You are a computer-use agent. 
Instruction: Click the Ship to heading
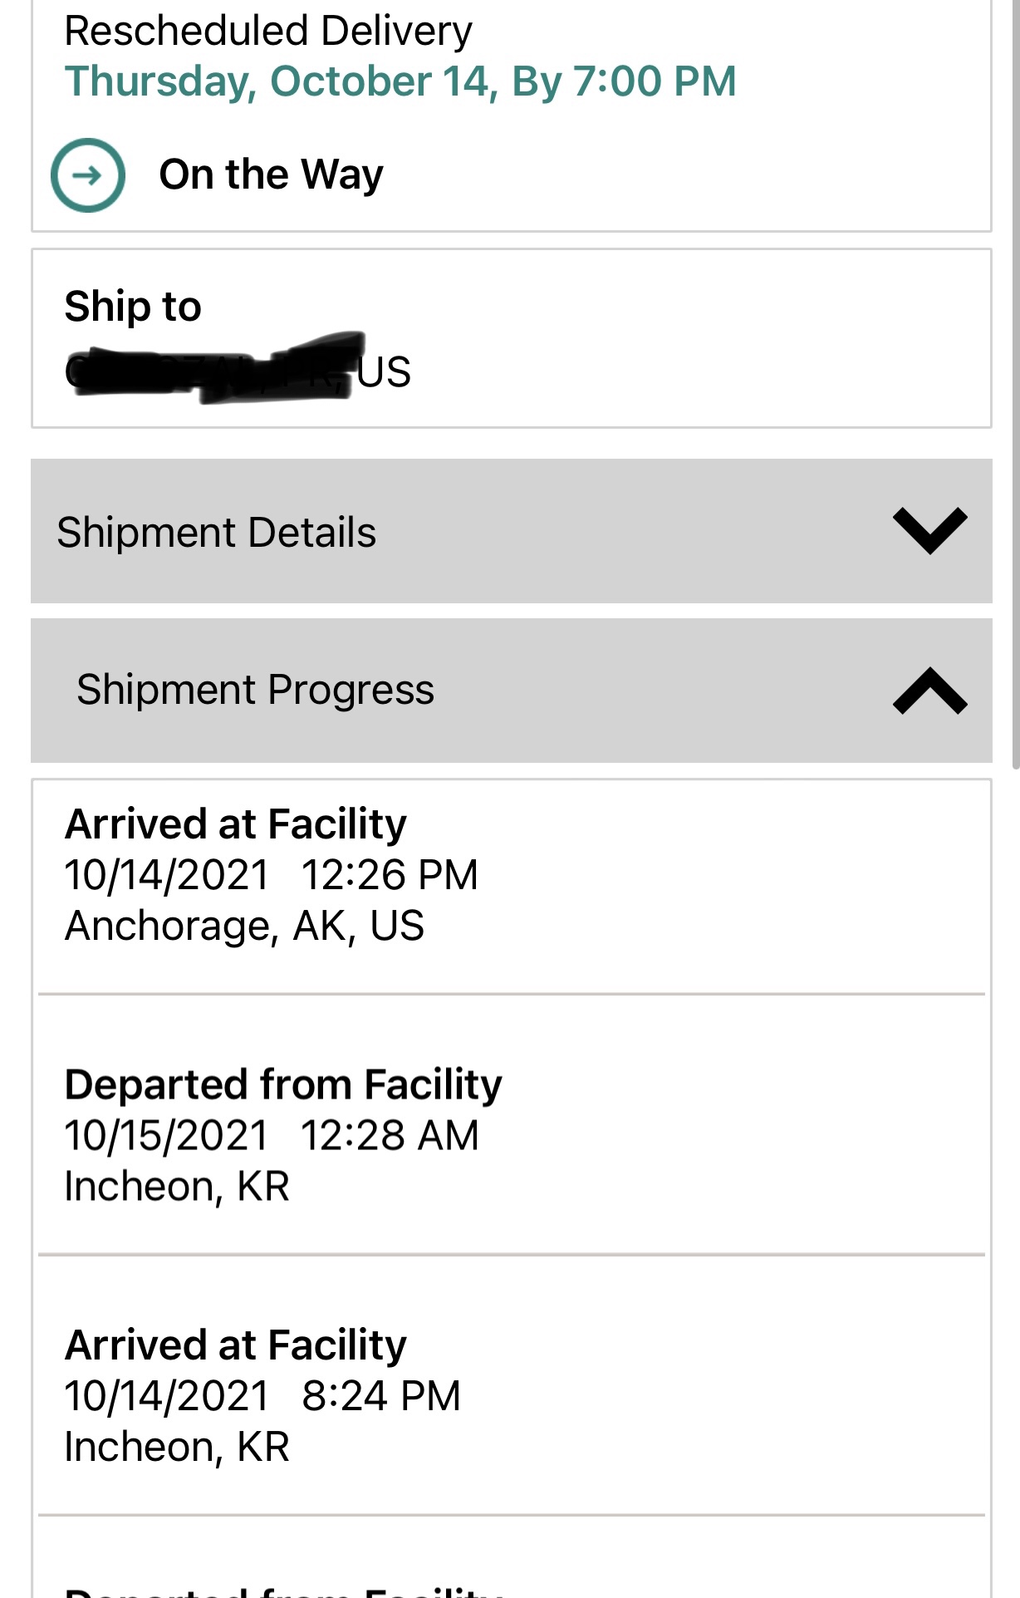click(133, 306)
